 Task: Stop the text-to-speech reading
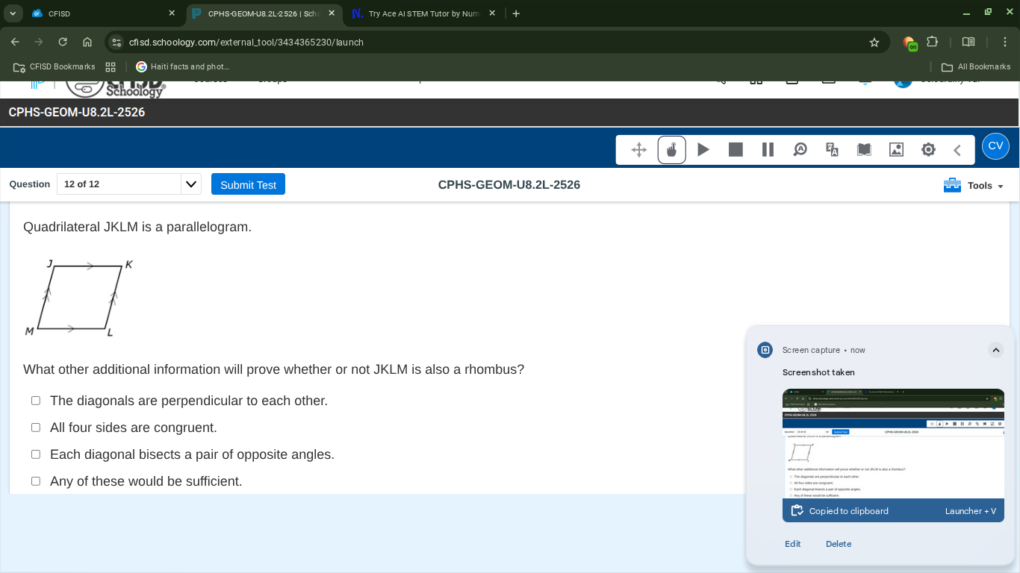pyautogui.click(x=736, y=150)
